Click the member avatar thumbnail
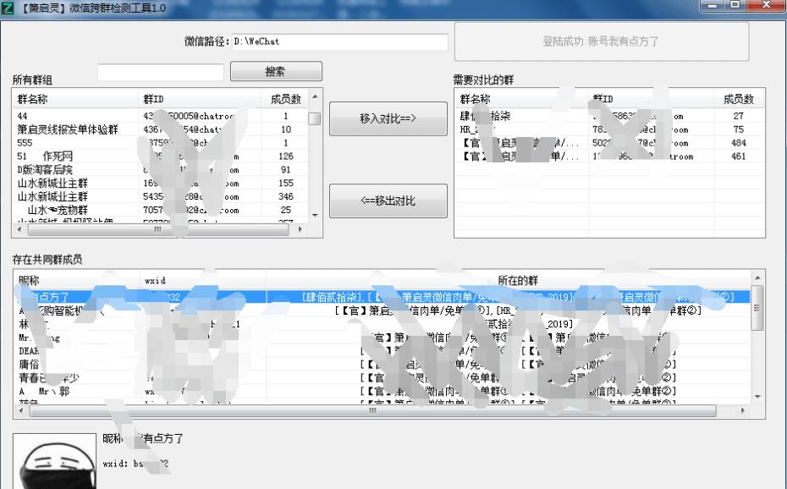 tap(54, 461)
